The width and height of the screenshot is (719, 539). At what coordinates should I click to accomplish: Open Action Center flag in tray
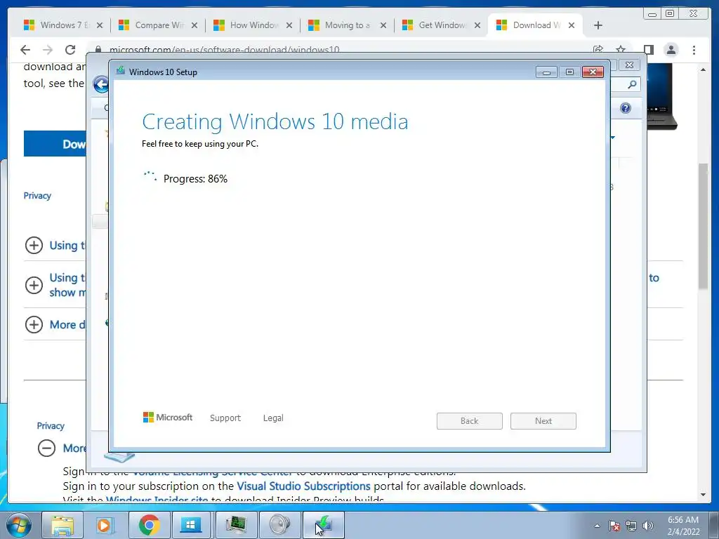pos(614,526)
